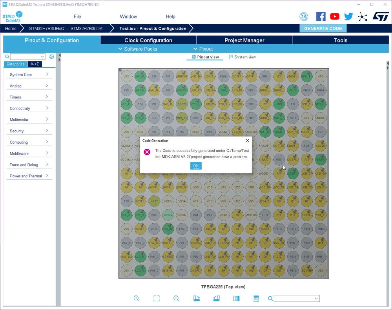Go to Home breadcrumb

click(11, 29)
